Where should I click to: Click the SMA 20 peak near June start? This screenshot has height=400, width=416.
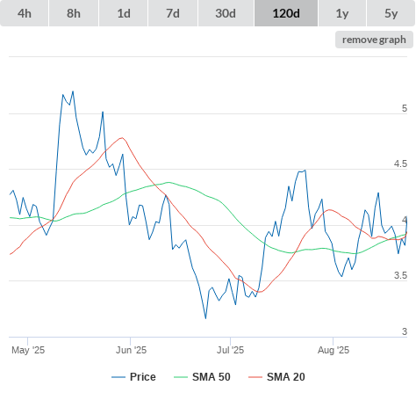[x=122, y=137]
